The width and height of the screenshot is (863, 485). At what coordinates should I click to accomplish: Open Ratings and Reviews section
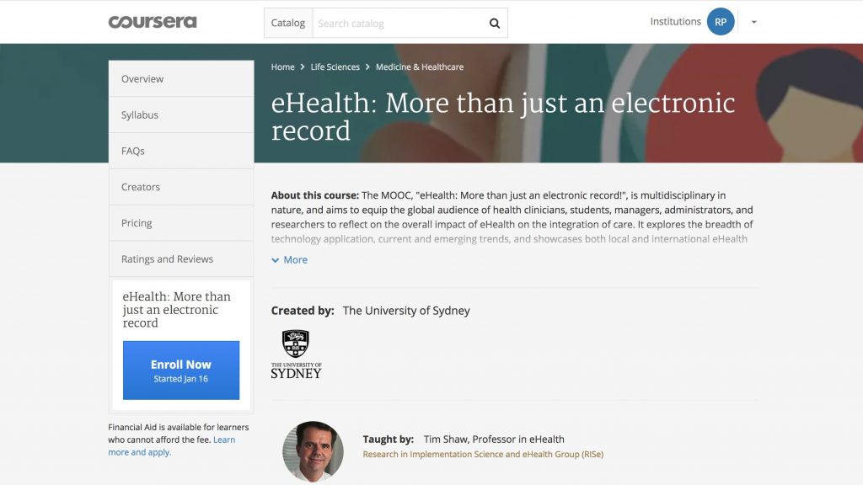(181, 259)
